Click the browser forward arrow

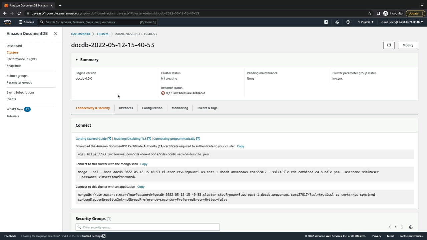tap(12, 13)
